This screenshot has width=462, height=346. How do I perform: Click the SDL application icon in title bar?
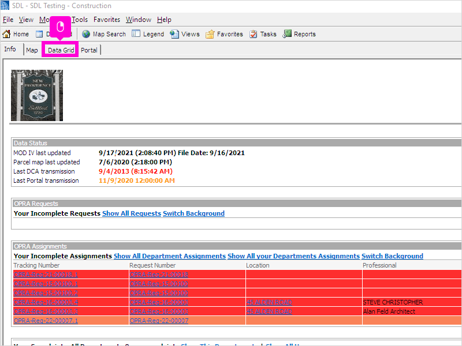5,5
